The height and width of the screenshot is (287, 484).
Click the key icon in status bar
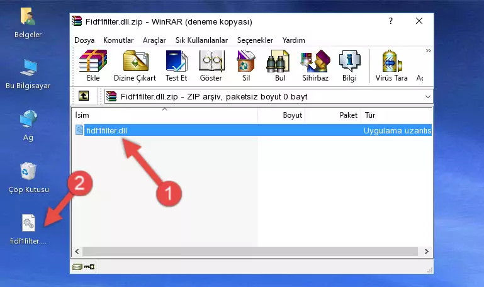[89, 267]
